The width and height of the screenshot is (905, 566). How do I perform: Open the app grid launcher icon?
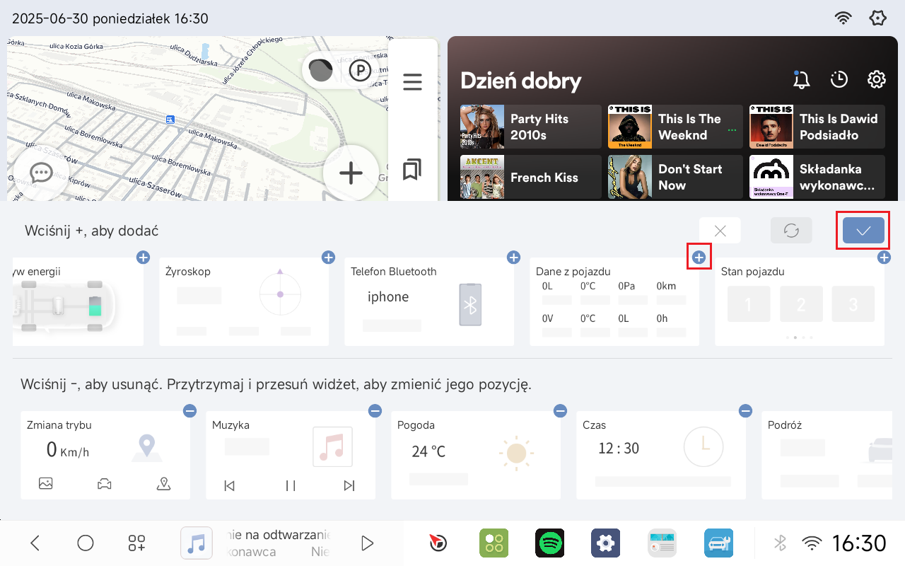136,543
